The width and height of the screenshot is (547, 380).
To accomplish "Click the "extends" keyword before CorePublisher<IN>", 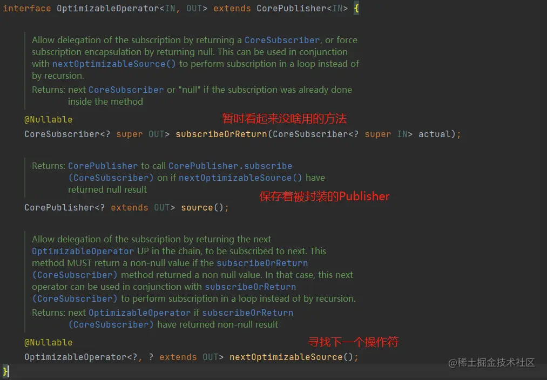I will pos(232,9).
